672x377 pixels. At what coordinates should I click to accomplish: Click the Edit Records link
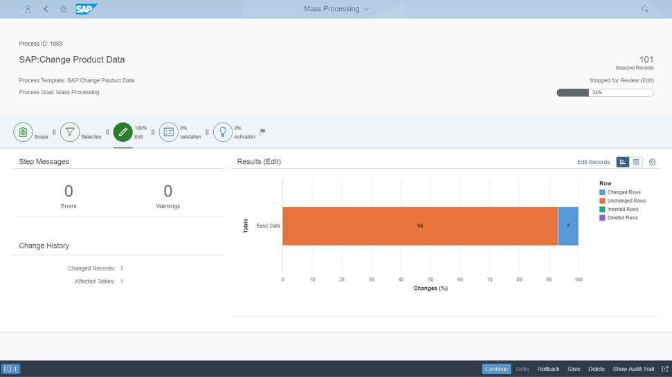coord(593,162)
